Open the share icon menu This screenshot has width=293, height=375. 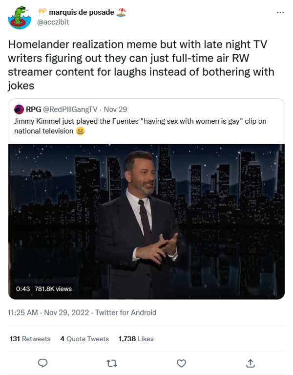pos(250,363)
